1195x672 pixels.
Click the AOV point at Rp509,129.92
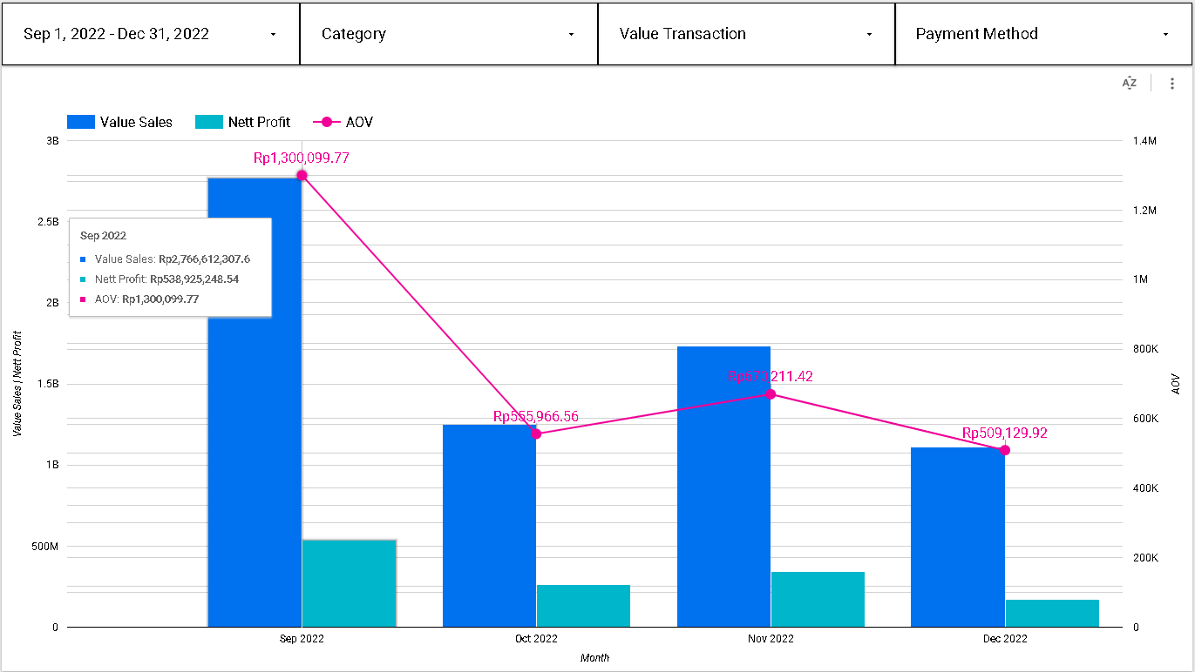pyautogui.click(x=1005, y=450)
